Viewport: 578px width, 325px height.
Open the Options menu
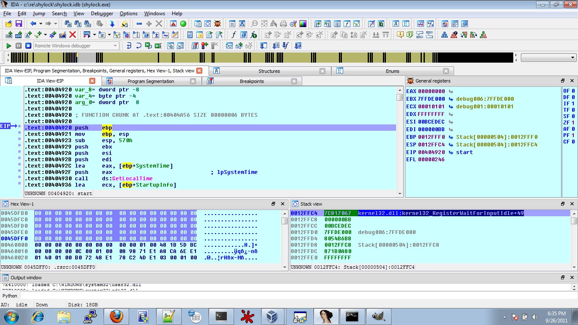129,14
